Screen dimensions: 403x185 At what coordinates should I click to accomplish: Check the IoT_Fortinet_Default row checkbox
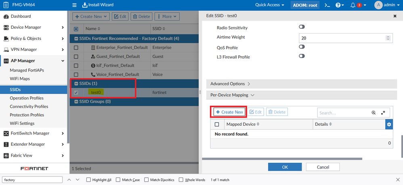click(76, 65)
